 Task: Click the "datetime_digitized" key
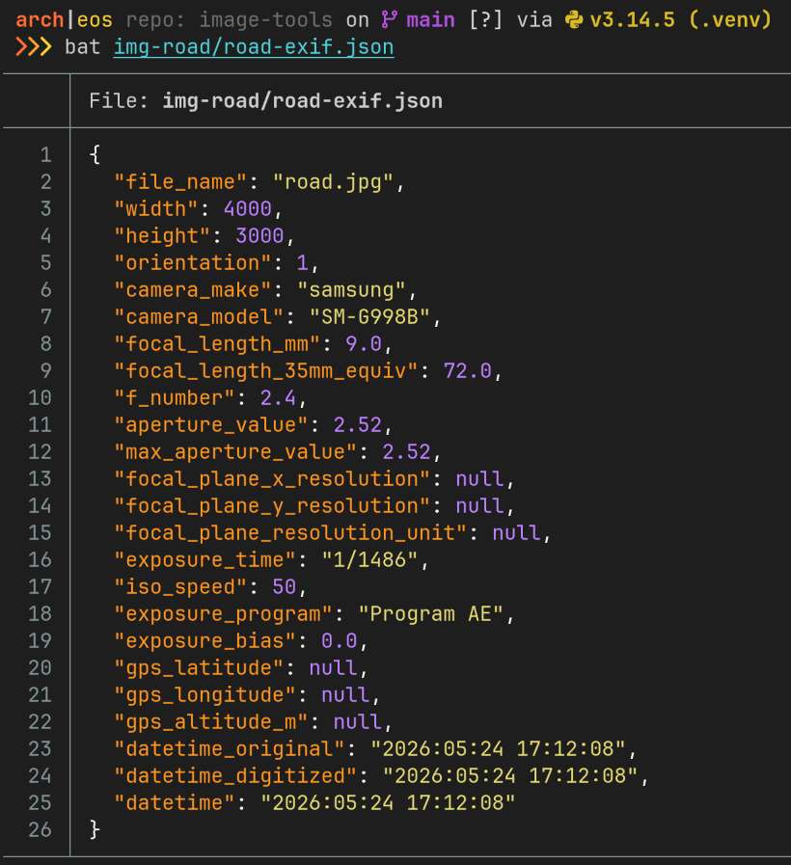[235, 776]
